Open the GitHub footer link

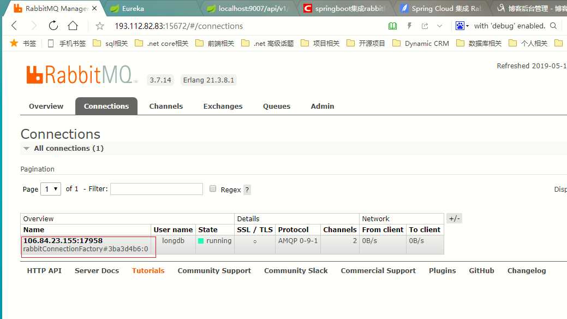point(481,271)
